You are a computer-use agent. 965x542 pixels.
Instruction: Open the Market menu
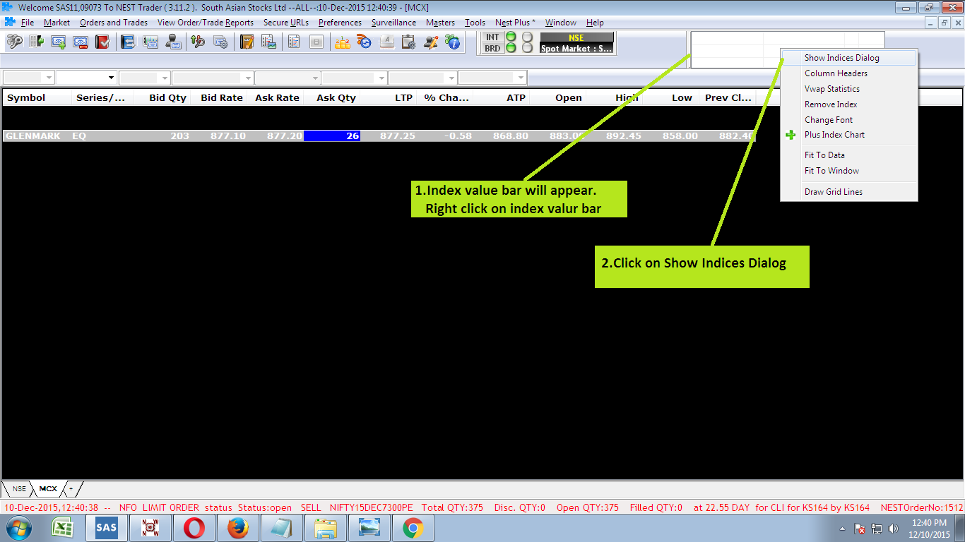tap(57, 23)
